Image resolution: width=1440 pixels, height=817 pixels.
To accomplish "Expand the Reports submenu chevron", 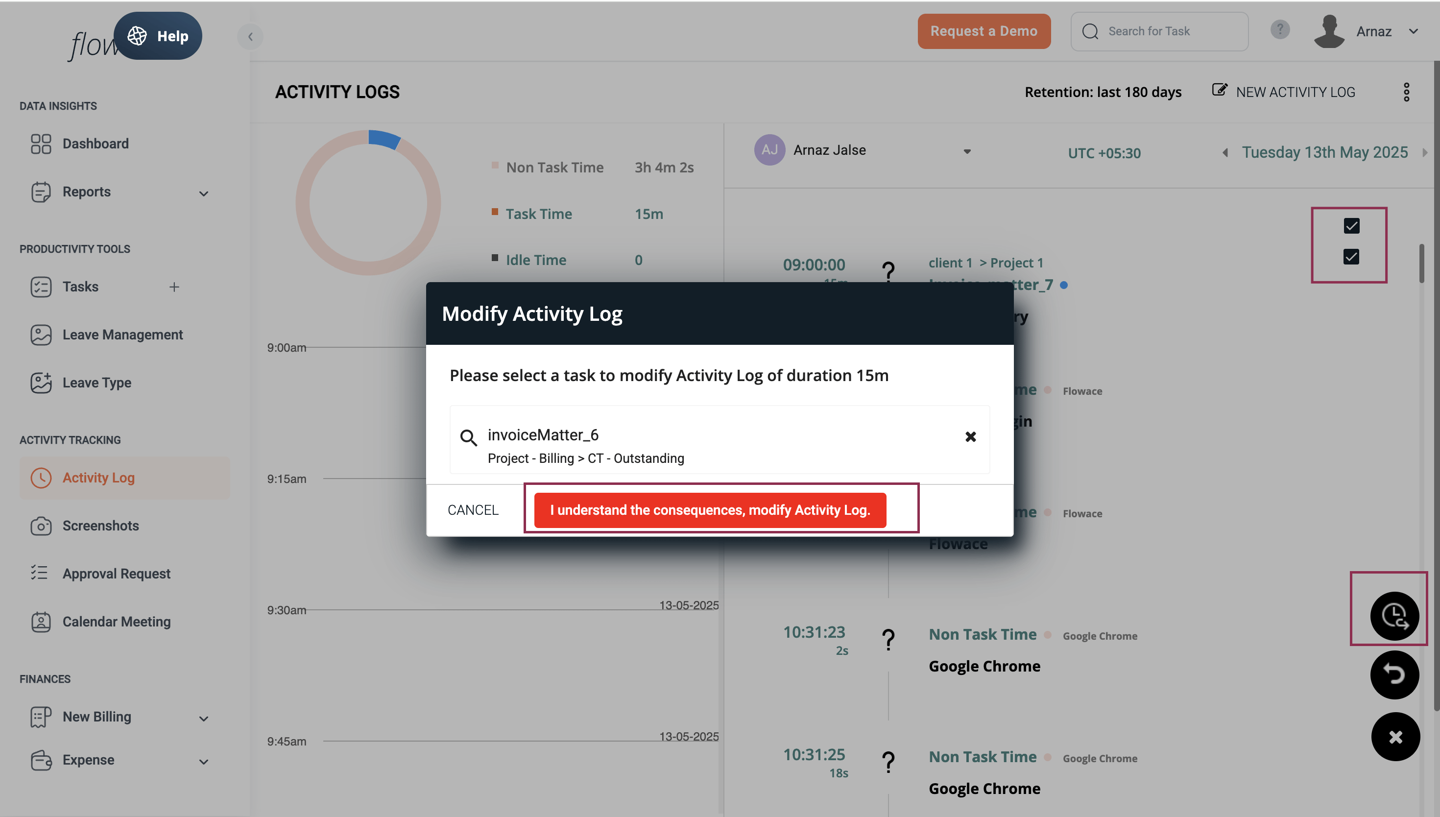I will pyautogui.click(x=204, y=193).
